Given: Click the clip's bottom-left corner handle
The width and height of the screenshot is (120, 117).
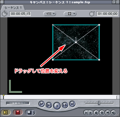Looking at the screenshot, I should click(53, 60).
